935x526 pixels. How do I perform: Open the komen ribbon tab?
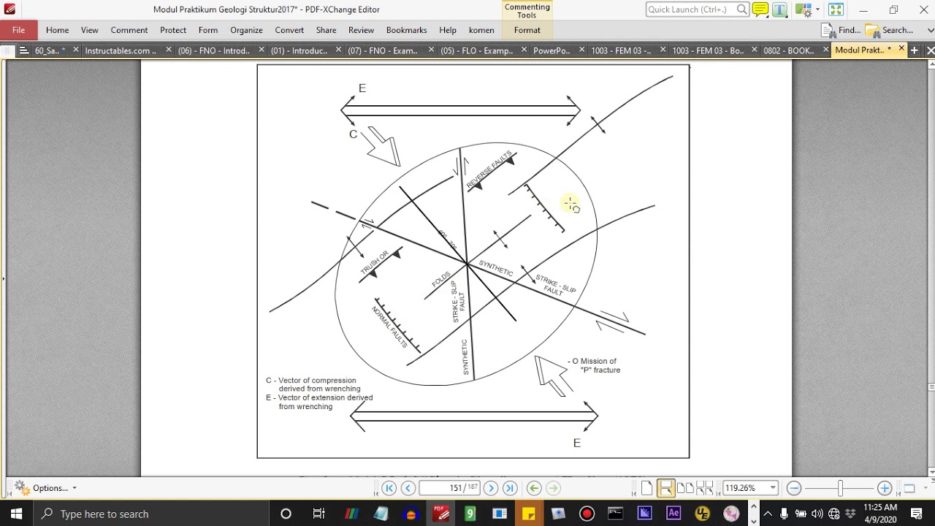click(481, 30)
